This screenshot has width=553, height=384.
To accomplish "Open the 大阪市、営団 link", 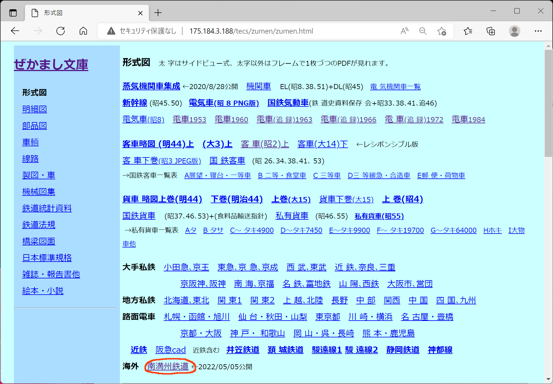I will (410, 284).
